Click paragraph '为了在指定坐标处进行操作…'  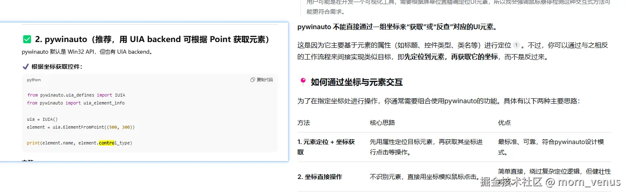pos(438,101)
